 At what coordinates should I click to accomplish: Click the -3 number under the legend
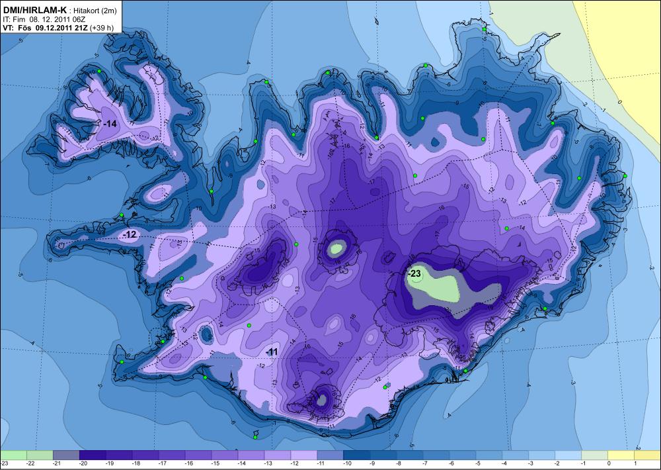[x=531, y=464]
